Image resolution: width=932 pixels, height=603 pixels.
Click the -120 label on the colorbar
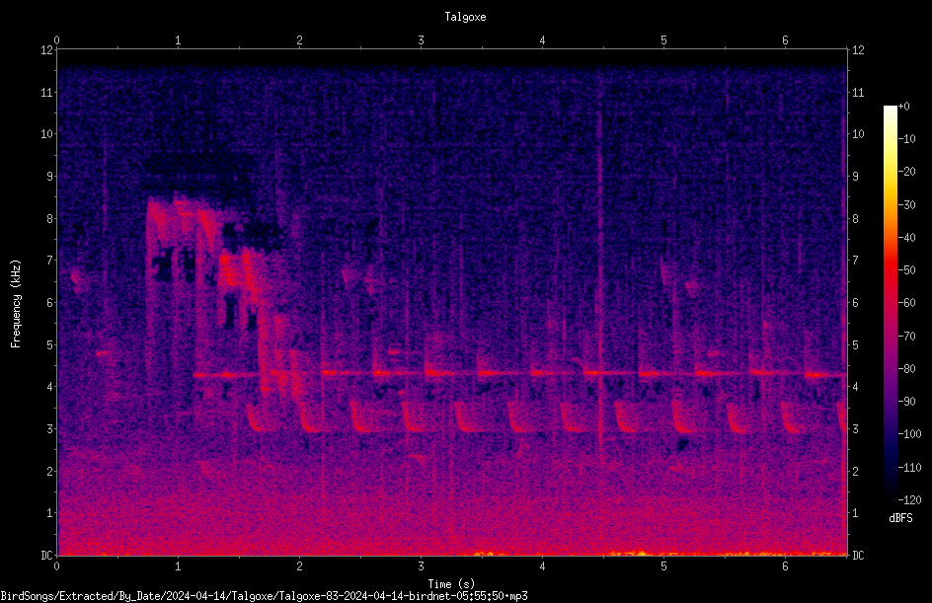(x=910, y=499)
